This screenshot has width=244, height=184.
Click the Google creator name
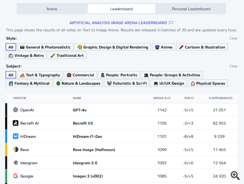coord(27,176)
